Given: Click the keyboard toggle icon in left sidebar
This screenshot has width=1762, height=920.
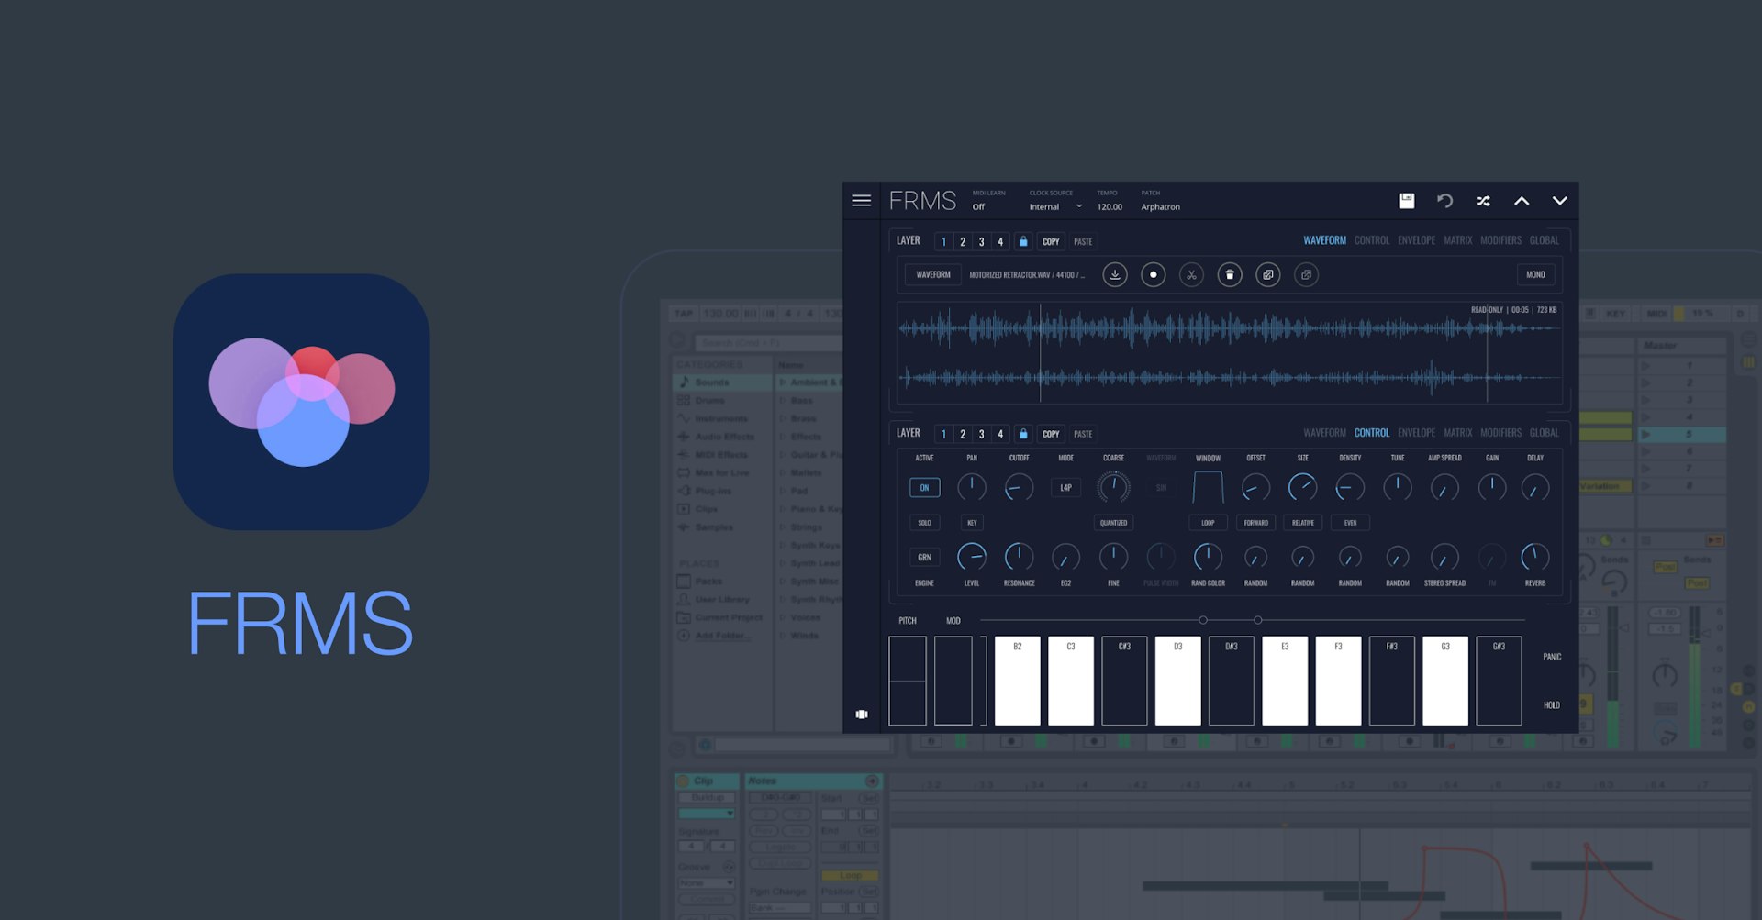Looking at the screenshot, I should pyautogui.click(x=862, y=714).
